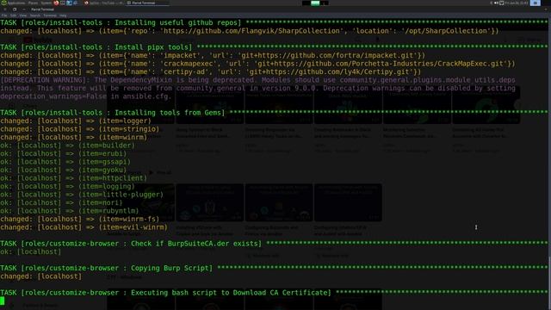This screenshot has height=310, width=551.
Task: Click the network icon in the system tray
Action: (501, 3)
